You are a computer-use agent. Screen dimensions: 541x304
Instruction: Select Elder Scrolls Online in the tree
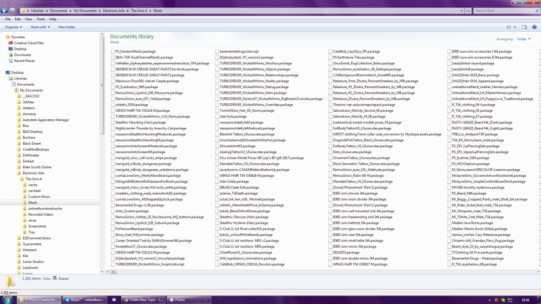[37, 167]
